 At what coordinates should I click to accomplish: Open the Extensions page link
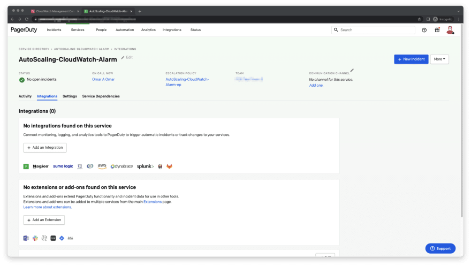pos(153,202)
